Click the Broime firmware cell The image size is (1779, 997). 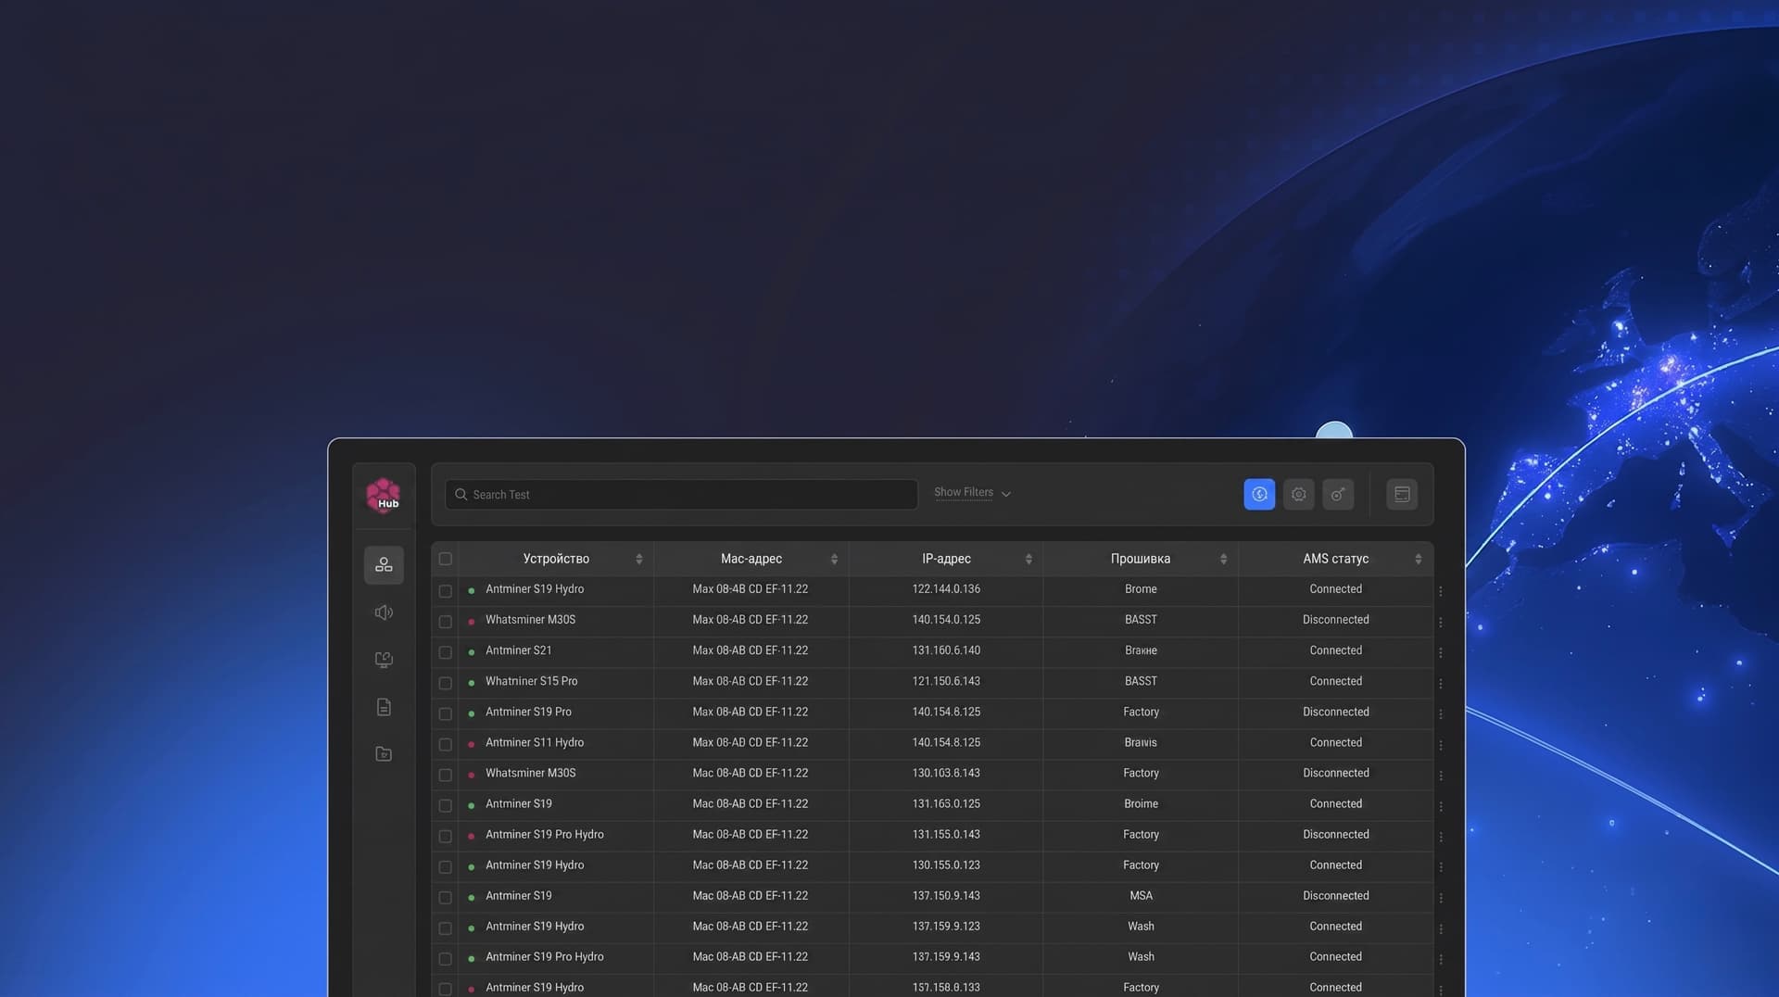click(1141, 804)
